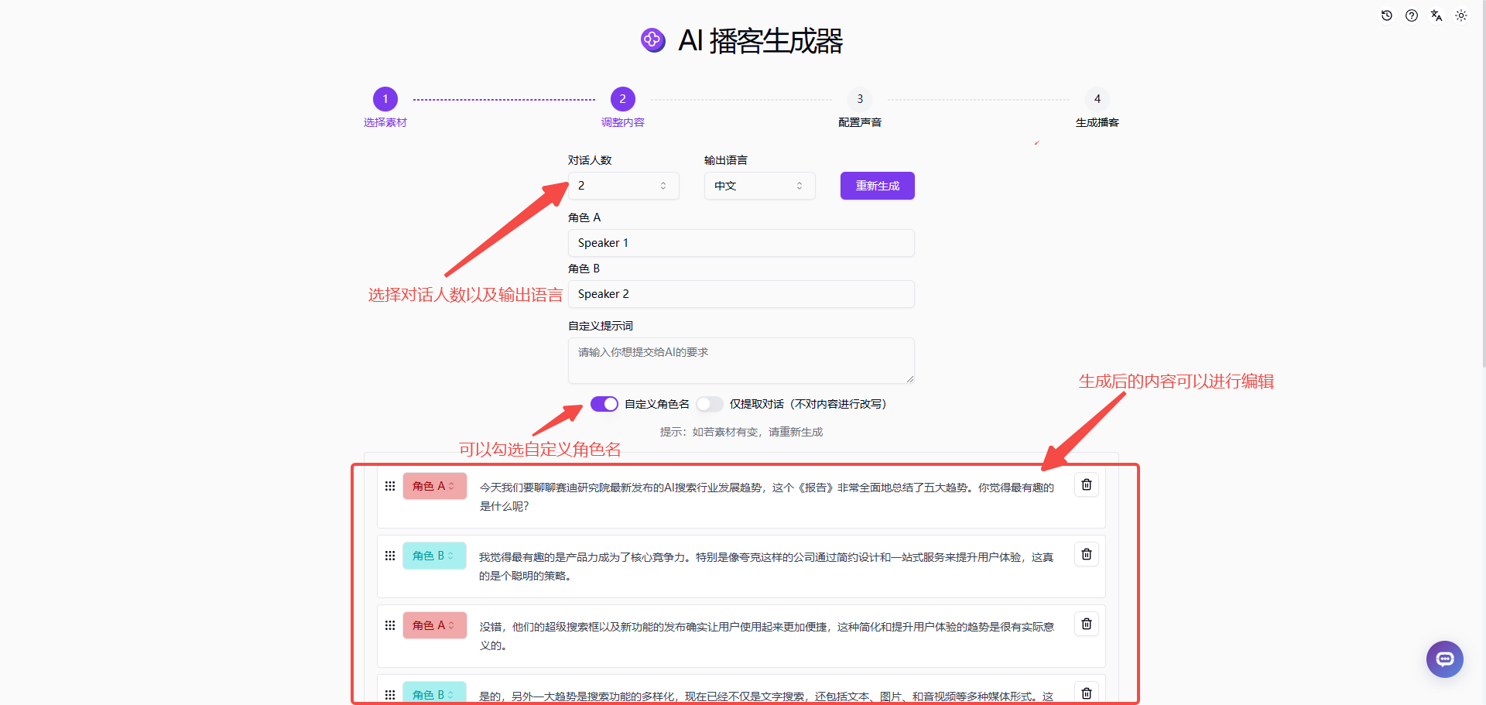The height and width of the screenshot is (705, 1486).
Task: Jump to step 3 配置声音
Action: 860,99
